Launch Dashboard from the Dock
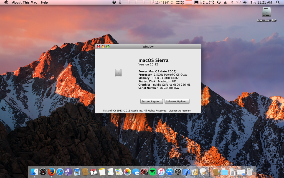The width and height of the screenshot is (284, 178). 43,172
